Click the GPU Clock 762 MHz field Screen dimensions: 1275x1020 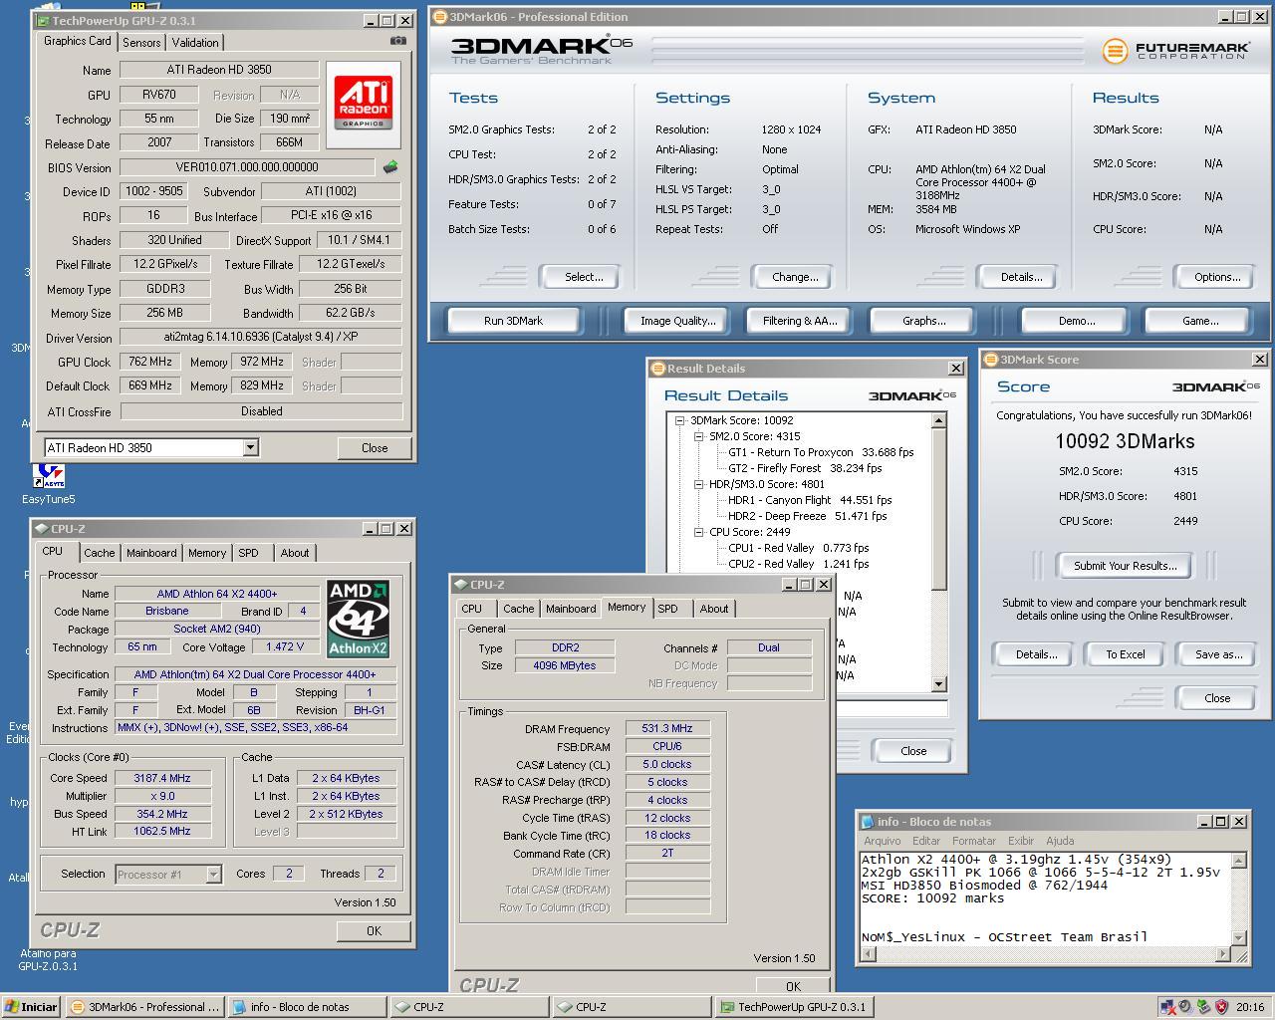(149, 362)
